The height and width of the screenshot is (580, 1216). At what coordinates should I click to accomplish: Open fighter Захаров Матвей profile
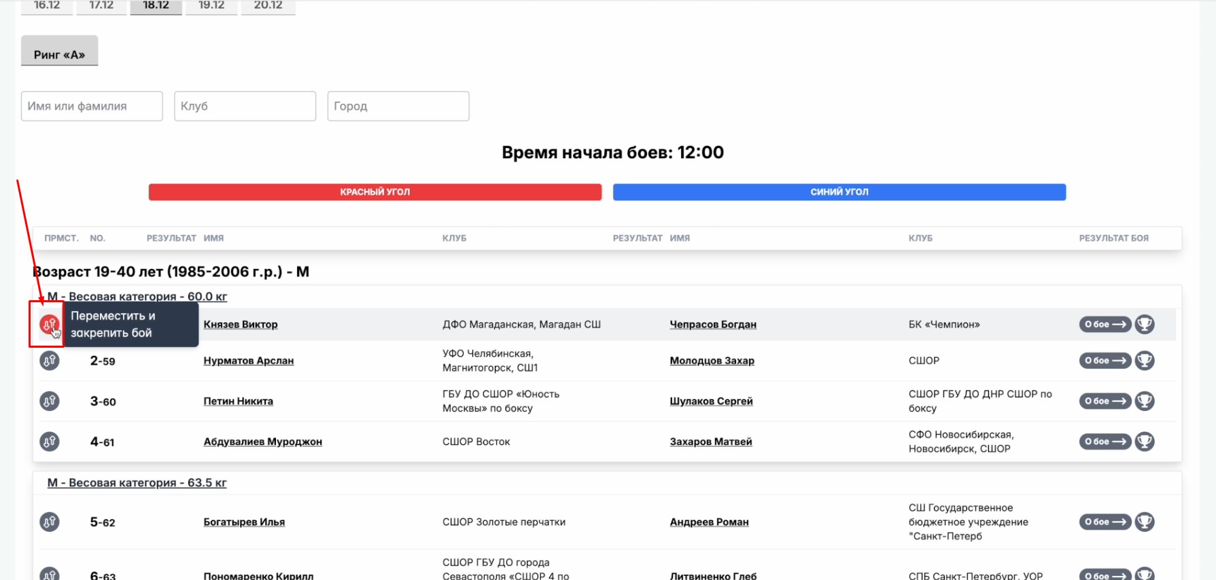coord(711,441)
